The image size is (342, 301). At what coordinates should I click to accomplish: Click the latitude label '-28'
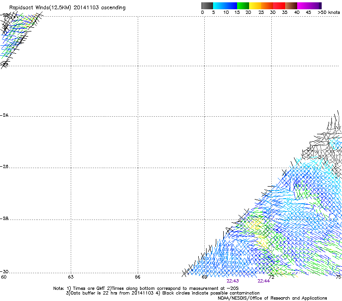(4, 219)
